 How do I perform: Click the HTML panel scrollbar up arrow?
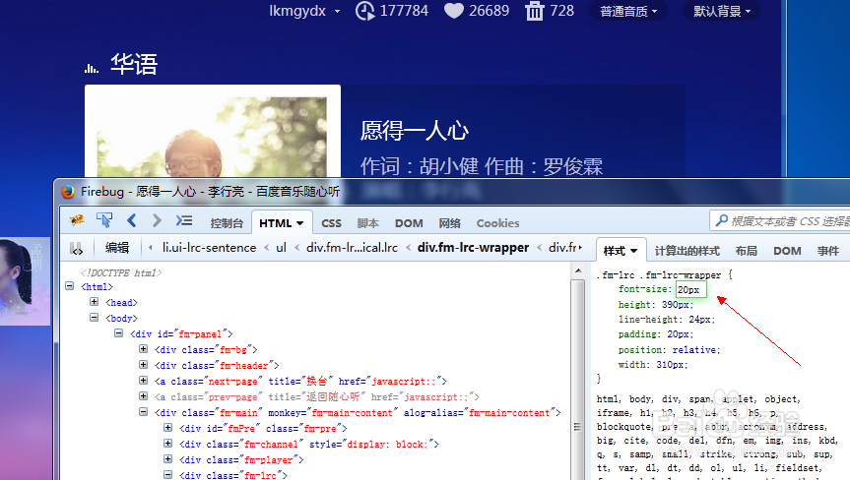click(x=578, y=270)
